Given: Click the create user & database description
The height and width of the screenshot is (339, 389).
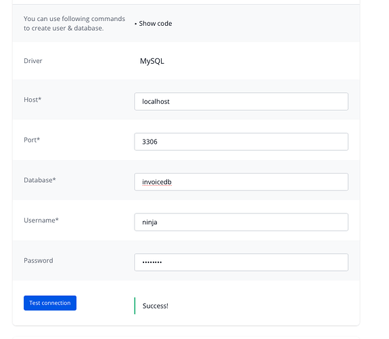Looking at the screenshot, I should [74, 23].
